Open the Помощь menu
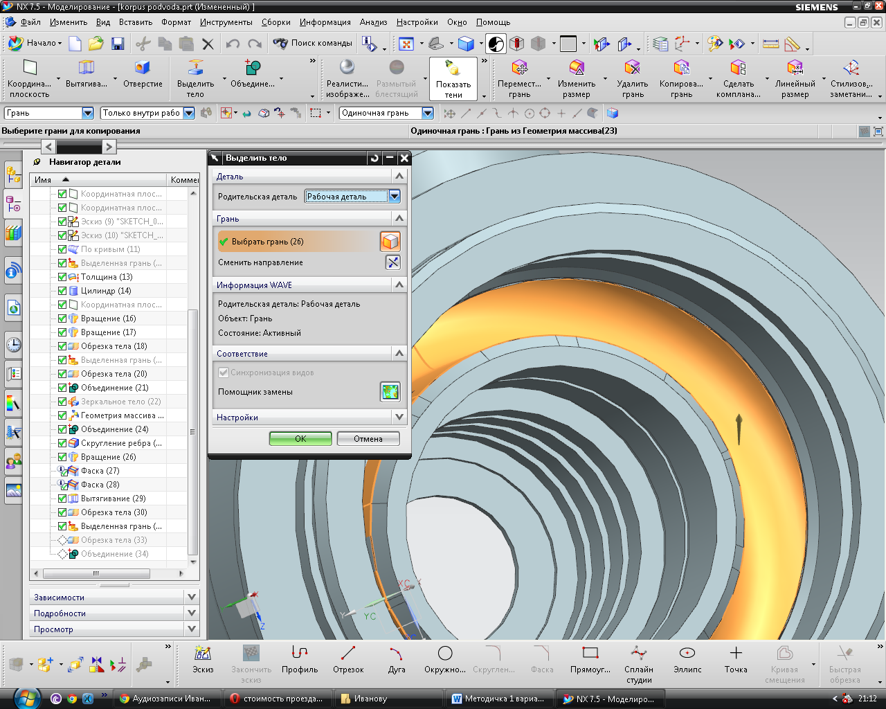886x709 pixels. pos(493,22)
